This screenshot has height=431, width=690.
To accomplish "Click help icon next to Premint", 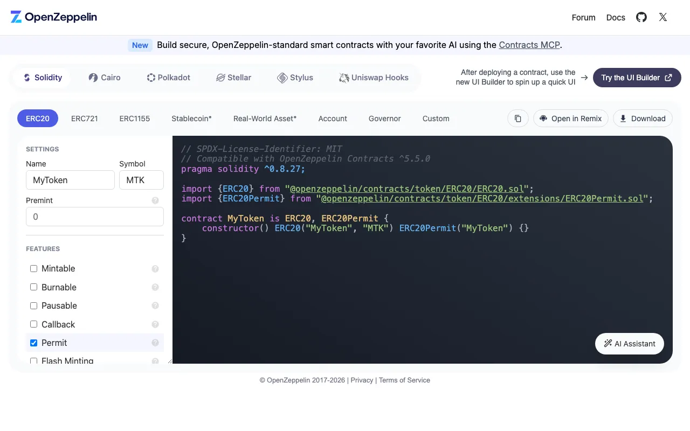I will click(155, 200).
